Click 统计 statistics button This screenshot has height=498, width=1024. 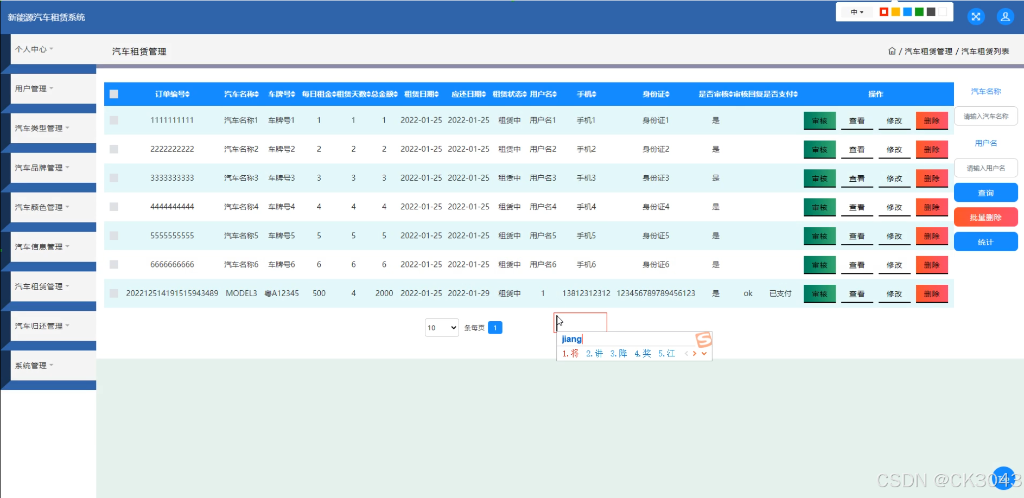(986, 242)
